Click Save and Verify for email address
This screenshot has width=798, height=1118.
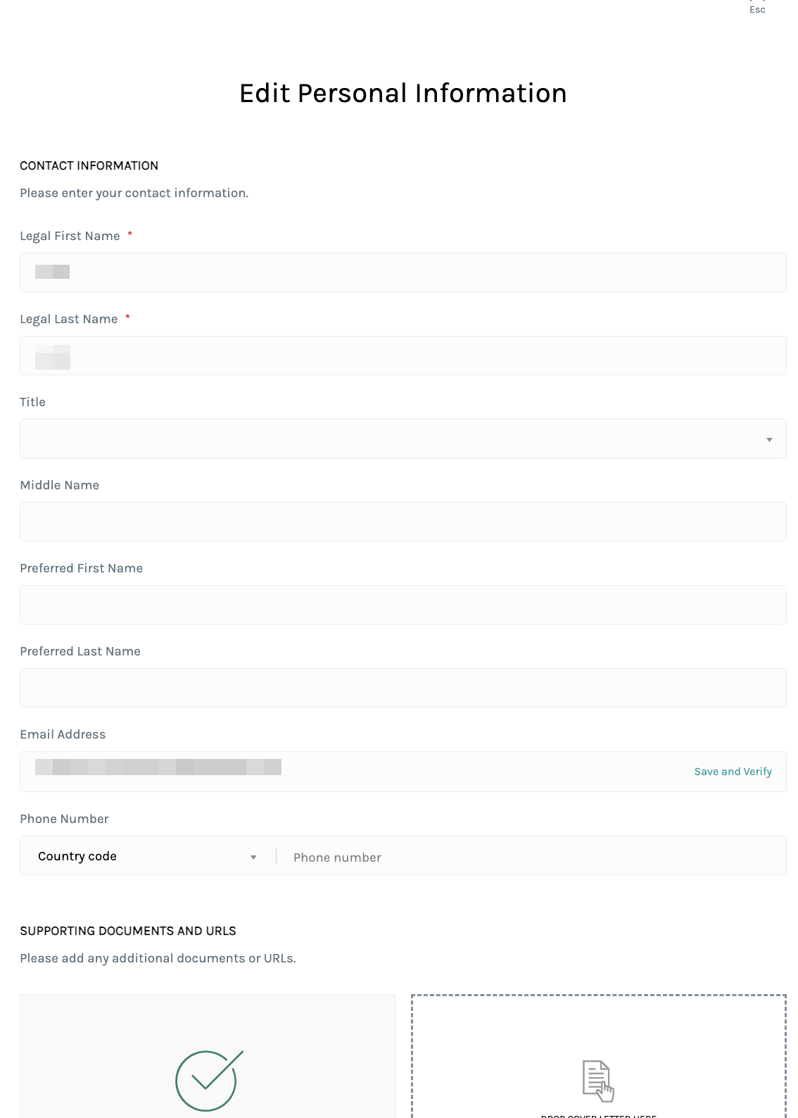pos(732,771)
